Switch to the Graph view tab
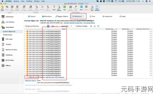This screenshot has width=153, height=94. [122, 16]
